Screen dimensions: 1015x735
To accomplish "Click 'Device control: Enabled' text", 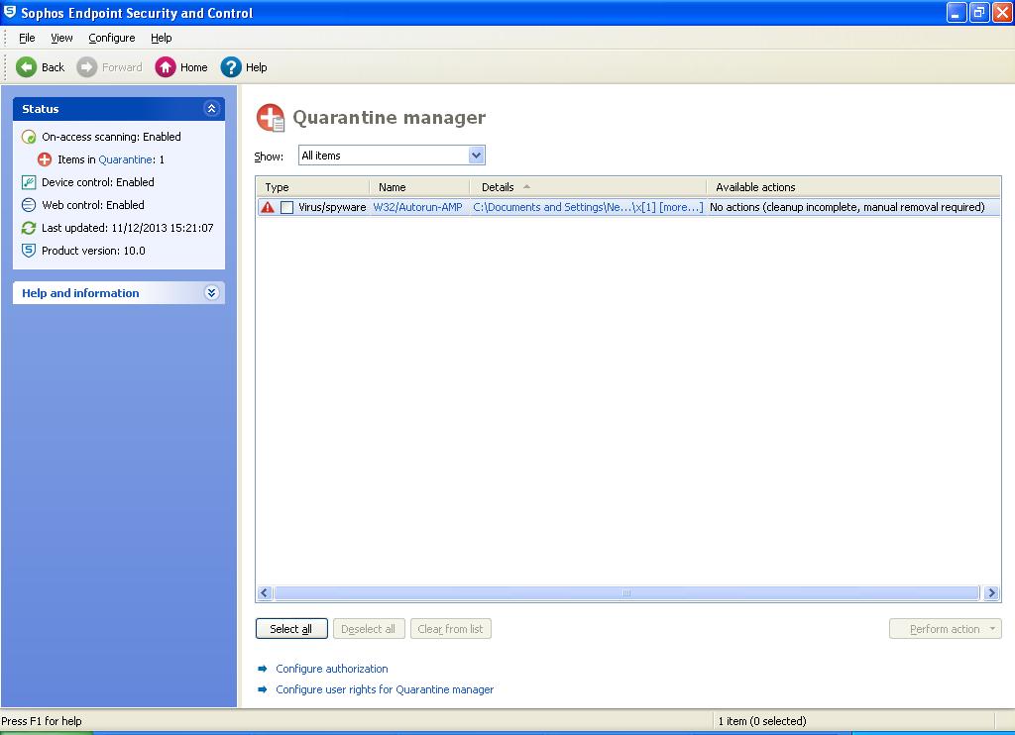I will [98, 182].
